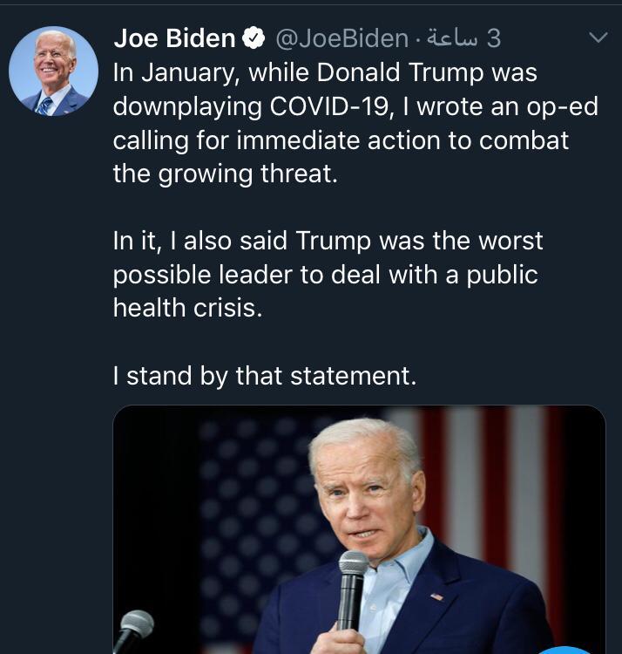This screenshot has height=654, width=622.
Task: Click the display name "Joe Biden"
Action: coord(174,38)
